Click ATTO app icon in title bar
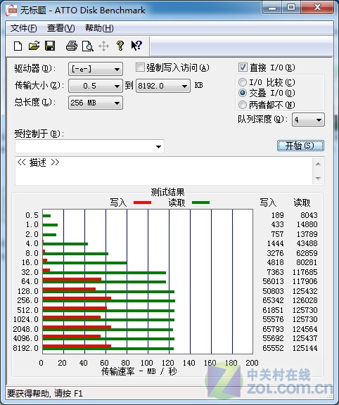The image size is (339, 405). pyautogui.click(x=11, y=11)
